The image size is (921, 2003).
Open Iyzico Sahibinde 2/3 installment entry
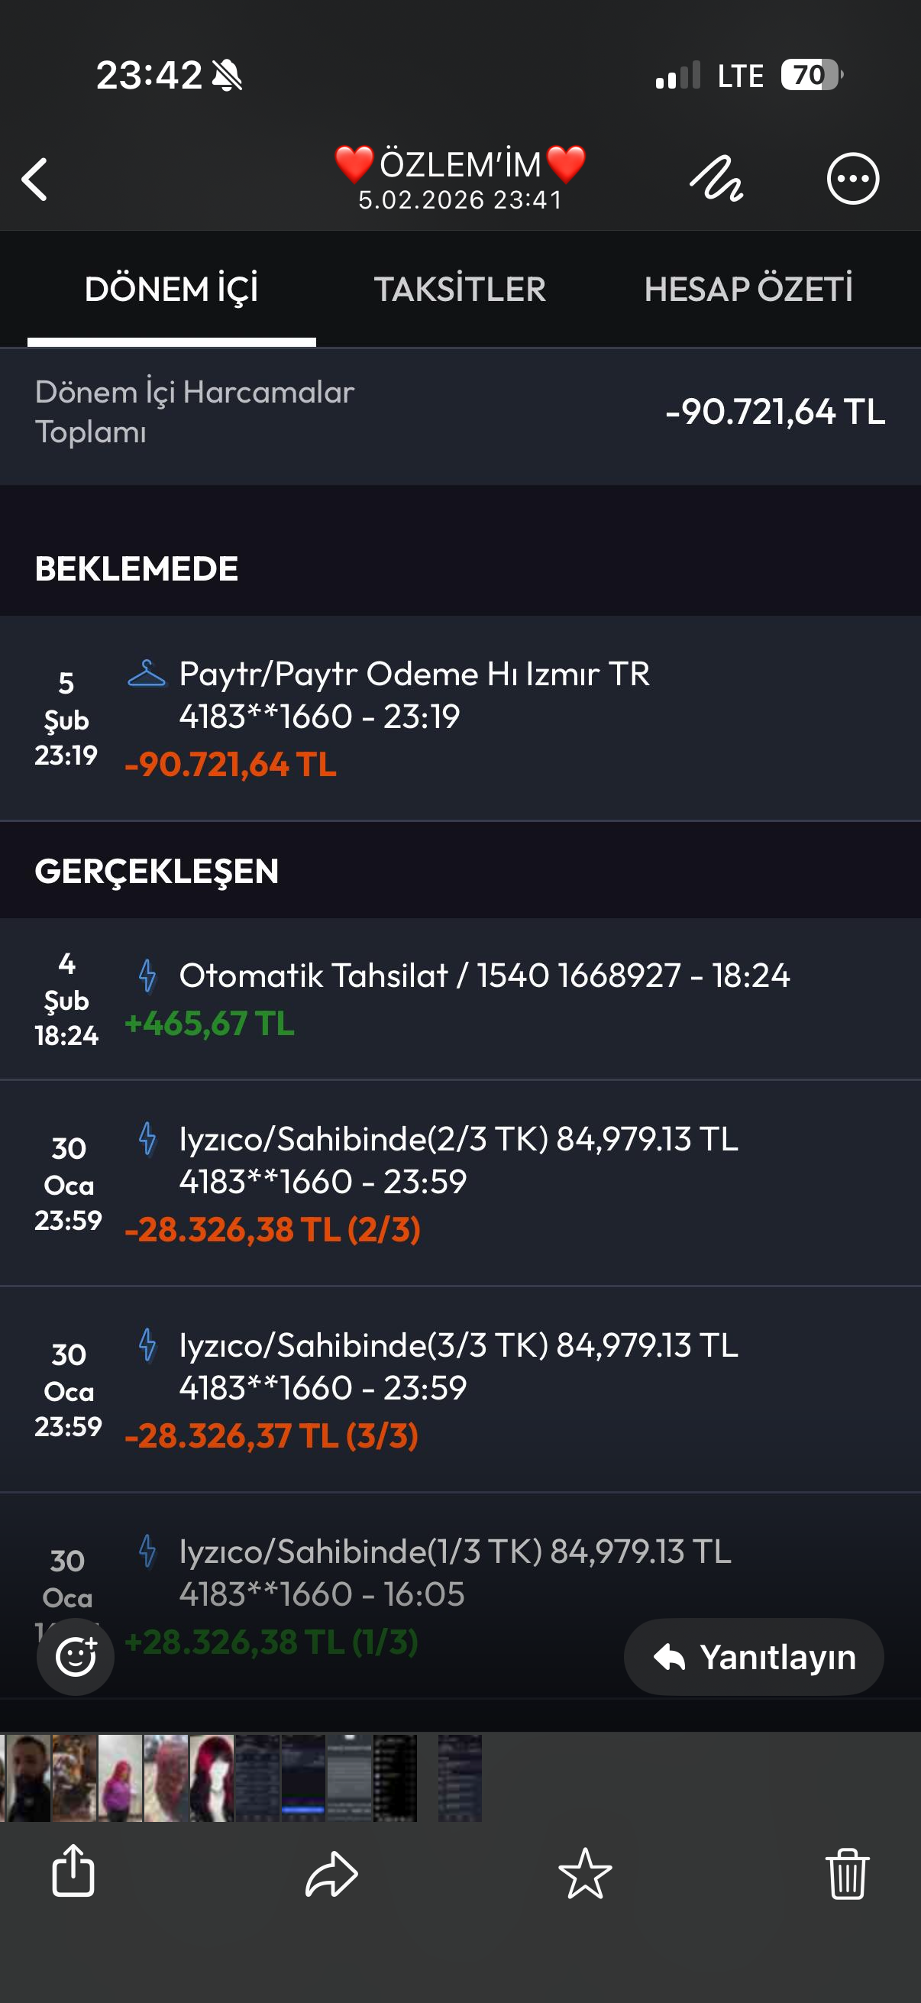point(460,1183)
